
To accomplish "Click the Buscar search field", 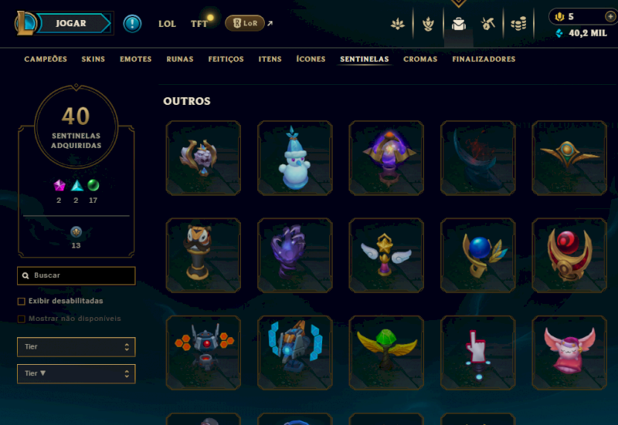I will [76, 275].
